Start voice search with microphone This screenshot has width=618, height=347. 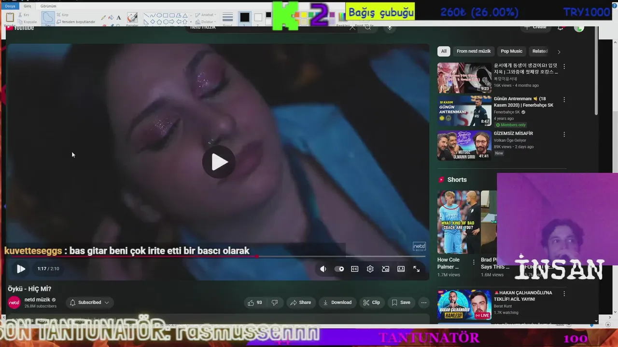tap(390, 27)
